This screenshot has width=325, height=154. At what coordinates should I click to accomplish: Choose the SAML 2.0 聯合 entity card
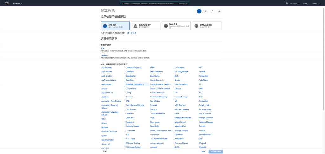tap(207, 26)
